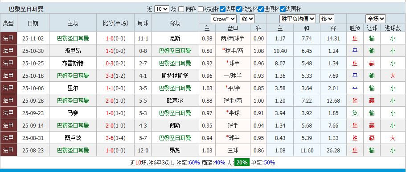Open the 终 dropdown beside Crow*
Screen dimensions: 406x172
[x=247, y=19]
